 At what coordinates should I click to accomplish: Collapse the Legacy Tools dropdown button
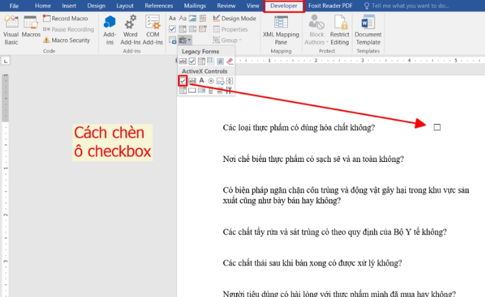[185, 40]
